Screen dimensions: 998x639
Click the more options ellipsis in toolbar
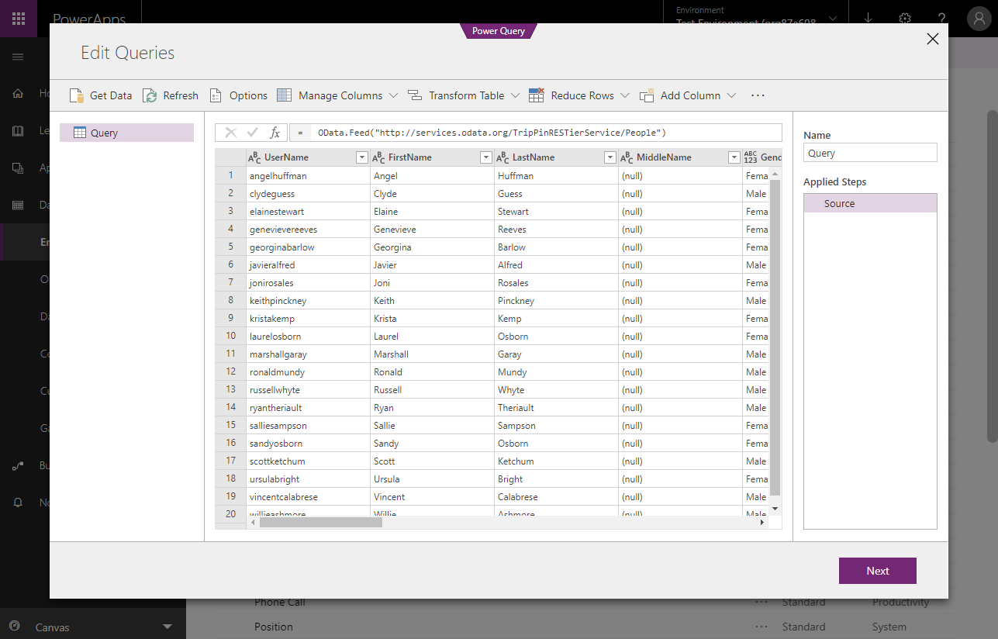pos(758,95)
